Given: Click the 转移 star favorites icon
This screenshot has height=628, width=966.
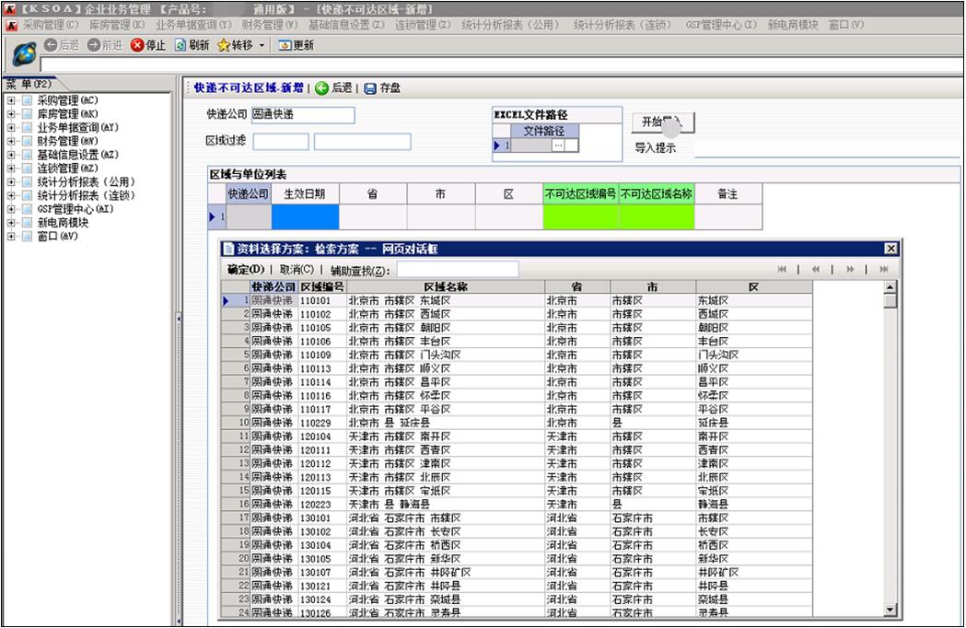Looking at the screenshot, I should (x=223, y=44).
